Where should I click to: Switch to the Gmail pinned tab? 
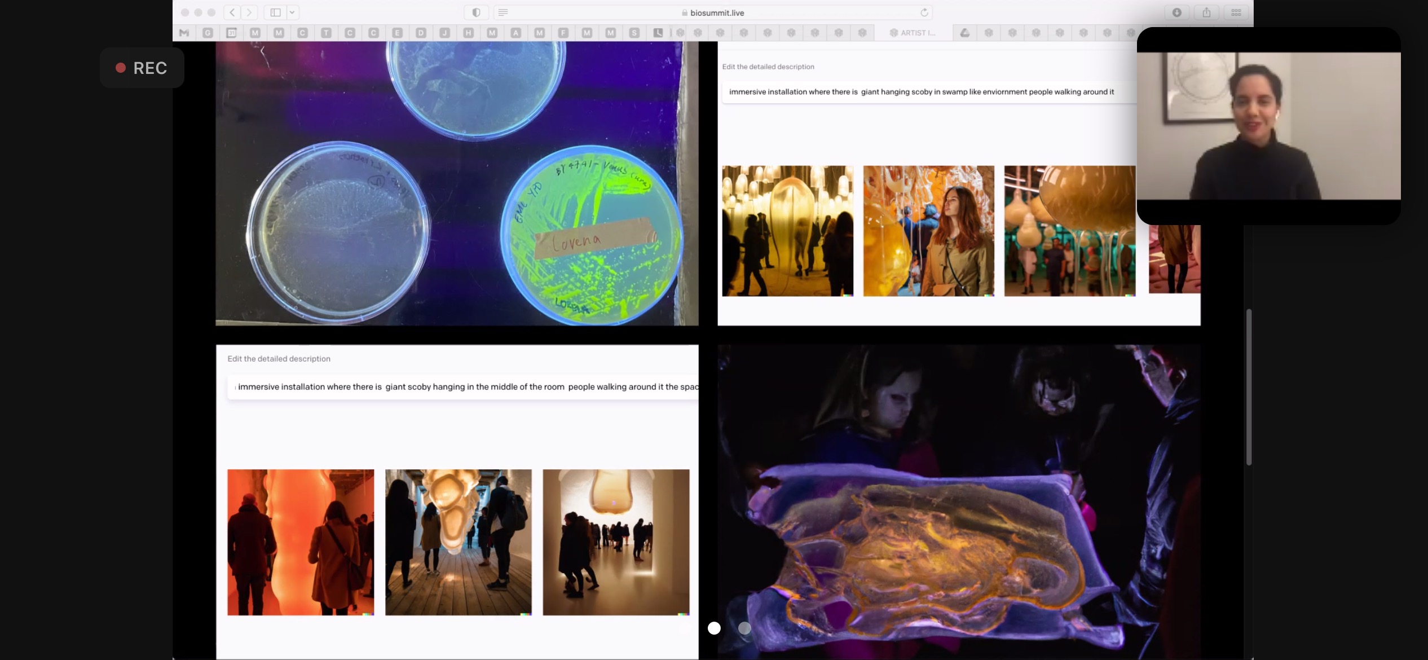[x=184, y=33]
